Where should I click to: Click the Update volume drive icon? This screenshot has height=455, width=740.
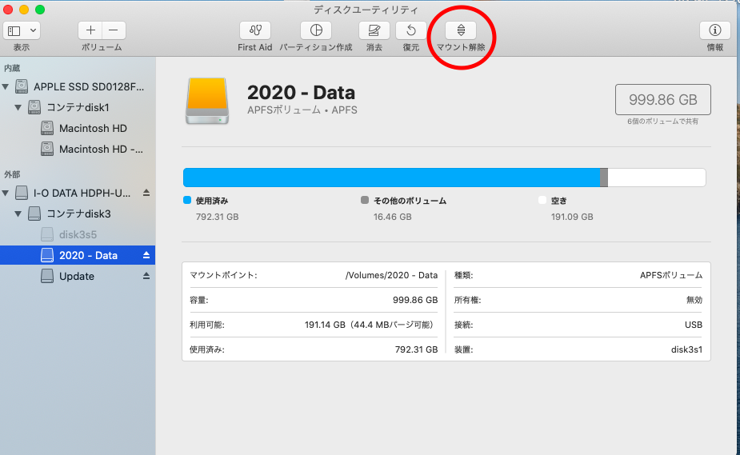[46, 276]
